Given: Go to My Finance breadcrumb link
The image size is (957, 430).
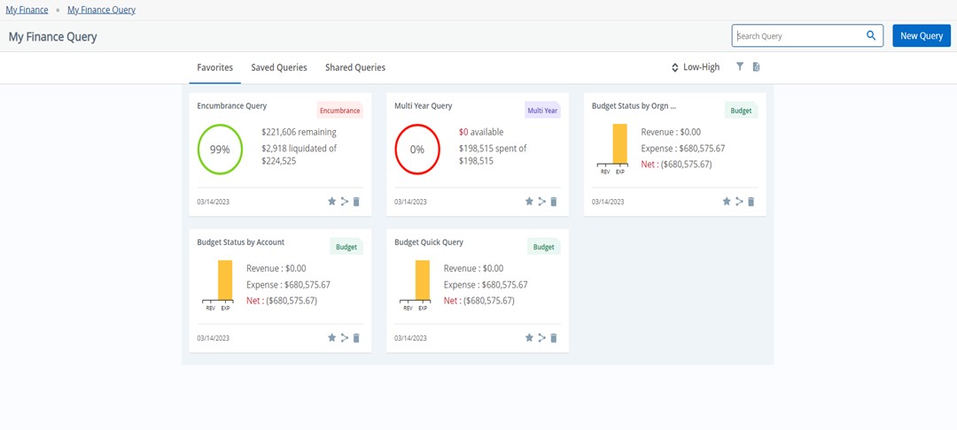Looking at the screenshot, I should tap(27, 10).
